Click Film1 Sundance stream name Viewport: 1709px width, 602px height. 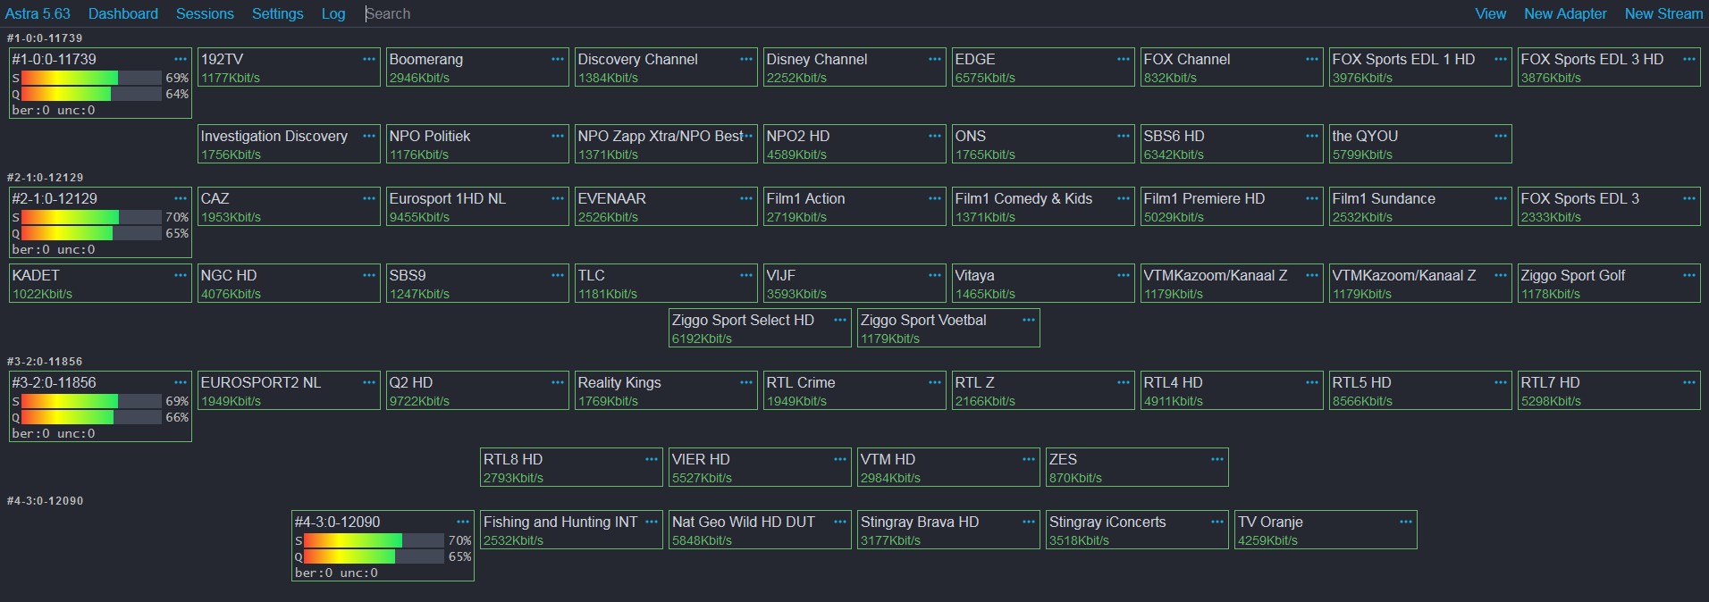point(1384,198)
